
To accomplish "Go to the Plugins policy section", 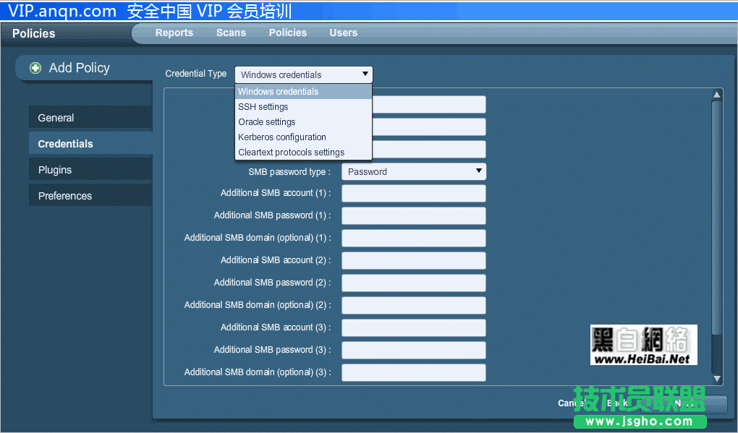I will (55, 170).
